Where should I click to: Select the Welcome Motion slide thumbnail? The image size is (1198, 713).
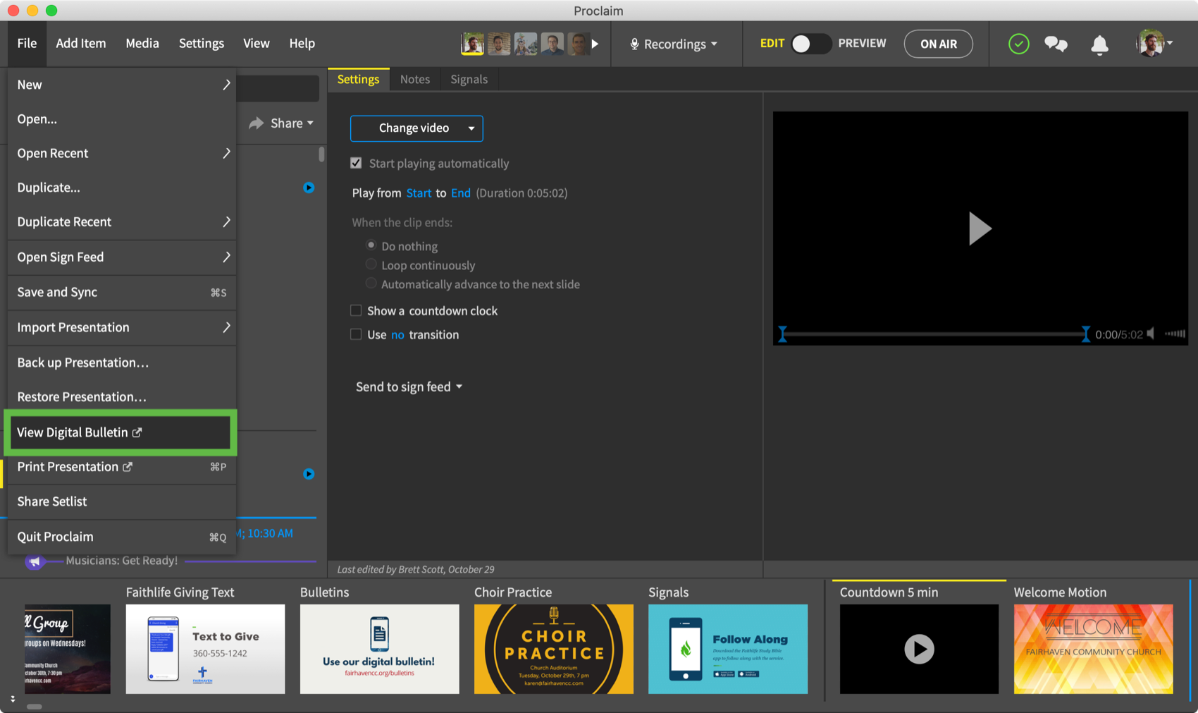(x=1094, y=649)
